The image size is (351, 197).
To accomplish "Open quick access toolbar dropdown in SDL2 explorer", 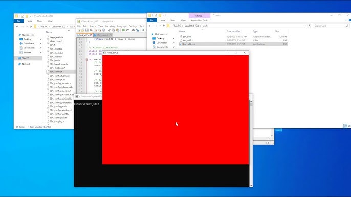I will click(x=30, y=16).
